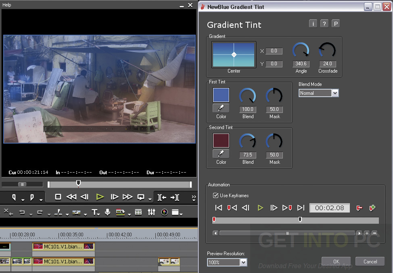Click the Undo icon in timeline toolbar
The width and height of the screenshot is (393, 273).
coord(22,213)
